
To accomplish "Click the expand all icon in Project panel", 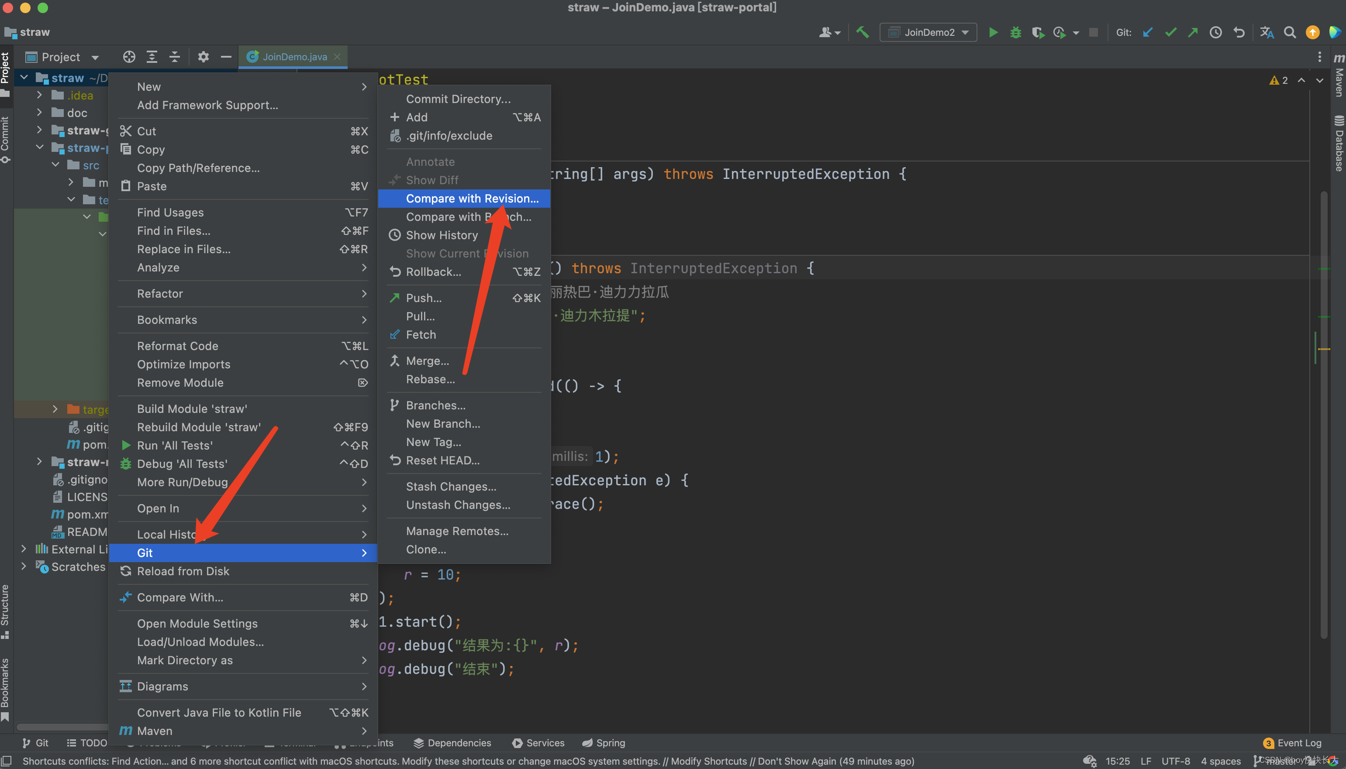I will tap(152, 56).
